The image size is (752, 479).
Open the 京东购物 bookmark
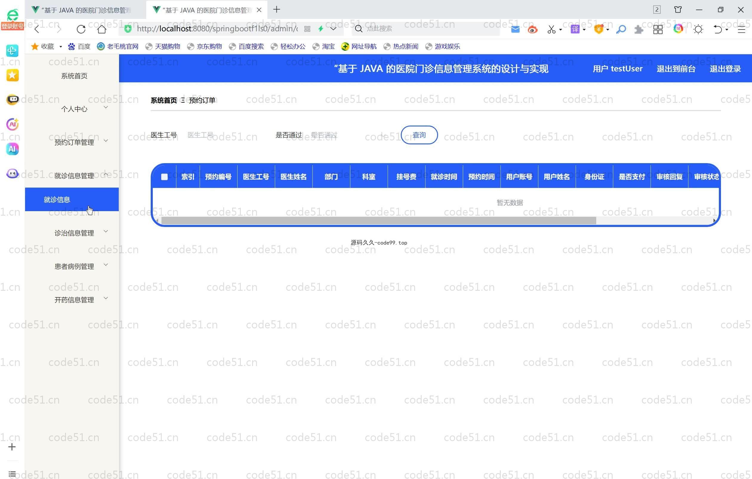(x=205, y=47)
